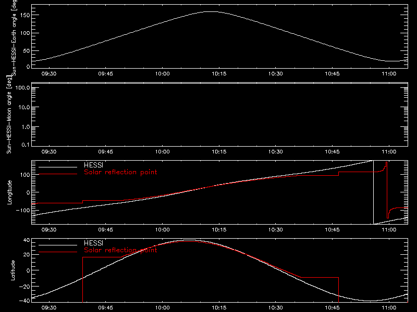Click 09:45 time label under Latitude plot
The height and width of the screenshot is (312, 417).
tap(106, 308)
